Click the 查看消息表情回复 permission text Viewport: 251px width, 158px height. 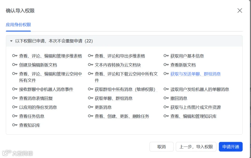click(x=36, y=98)
